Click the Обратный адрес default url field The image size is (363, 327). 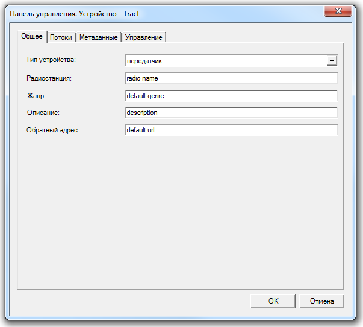pyautogui.click(x=231, y=130)
